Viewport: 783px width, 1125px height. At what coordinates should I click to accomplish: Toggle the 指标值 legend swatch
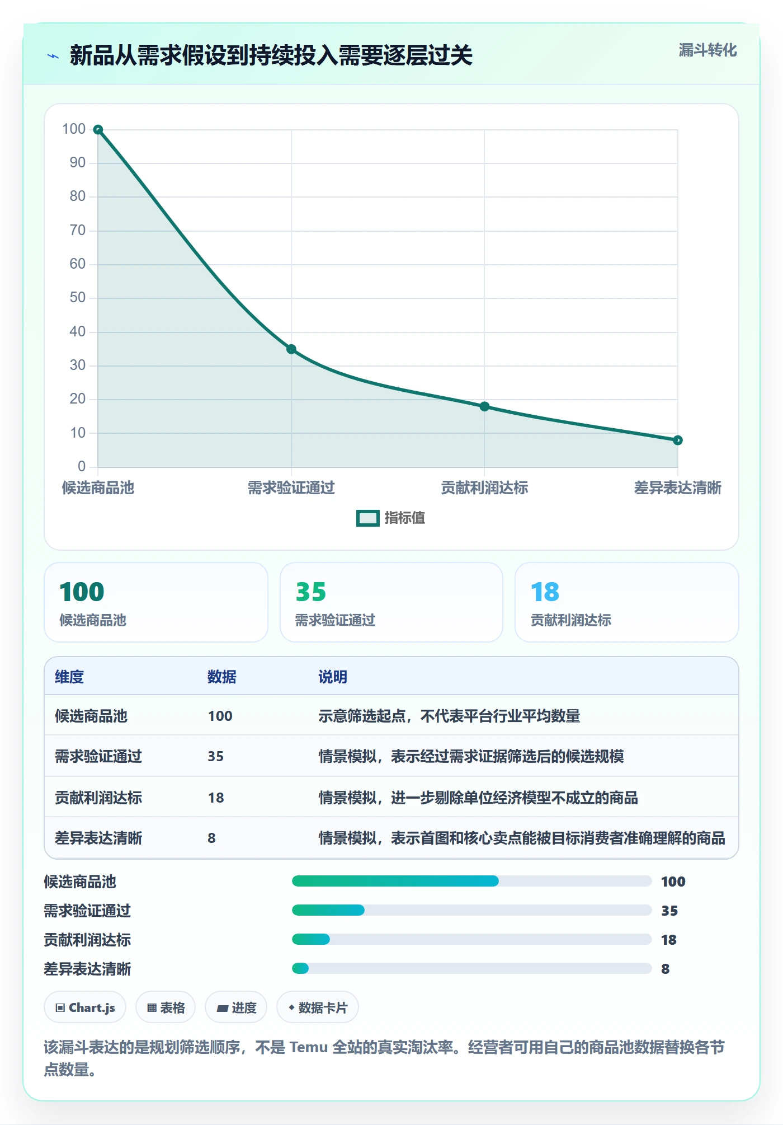click(x=367, y=518)
